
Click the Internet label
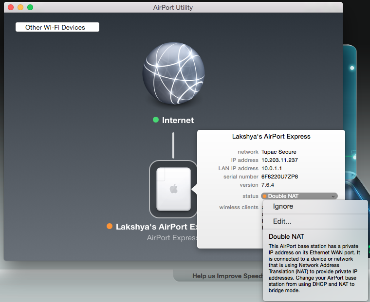click(x=178, y=120)
